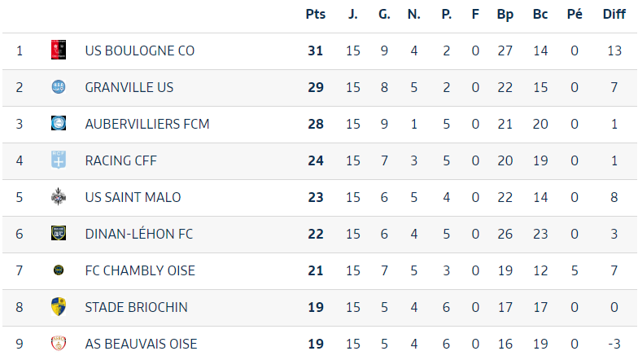Click the Dinan-Léhon FC club badge

[x=59, y=233]
